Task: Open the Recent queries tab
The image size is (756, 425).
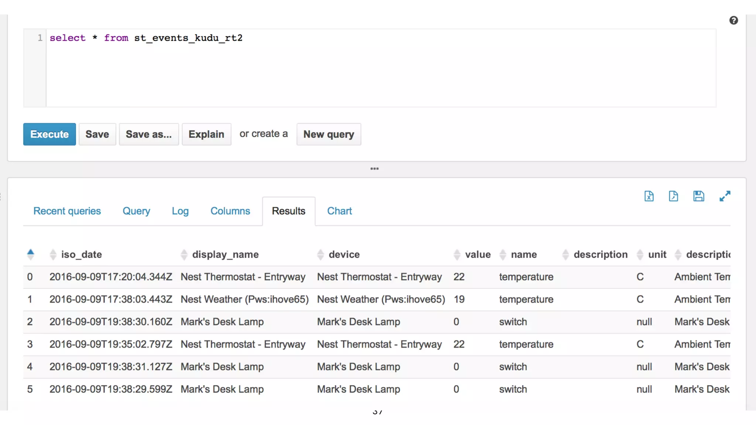Action: [67, 211]
